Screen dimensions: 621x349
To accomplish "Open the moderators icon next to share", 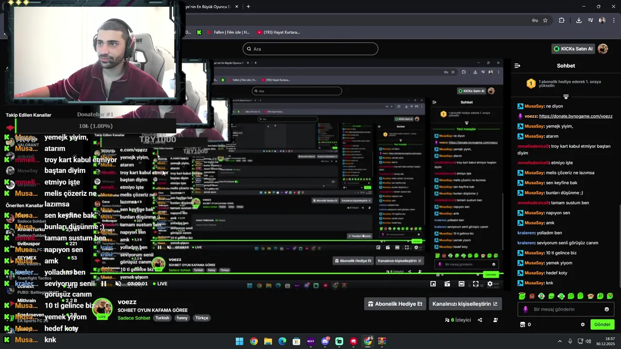I will point(495,320).
